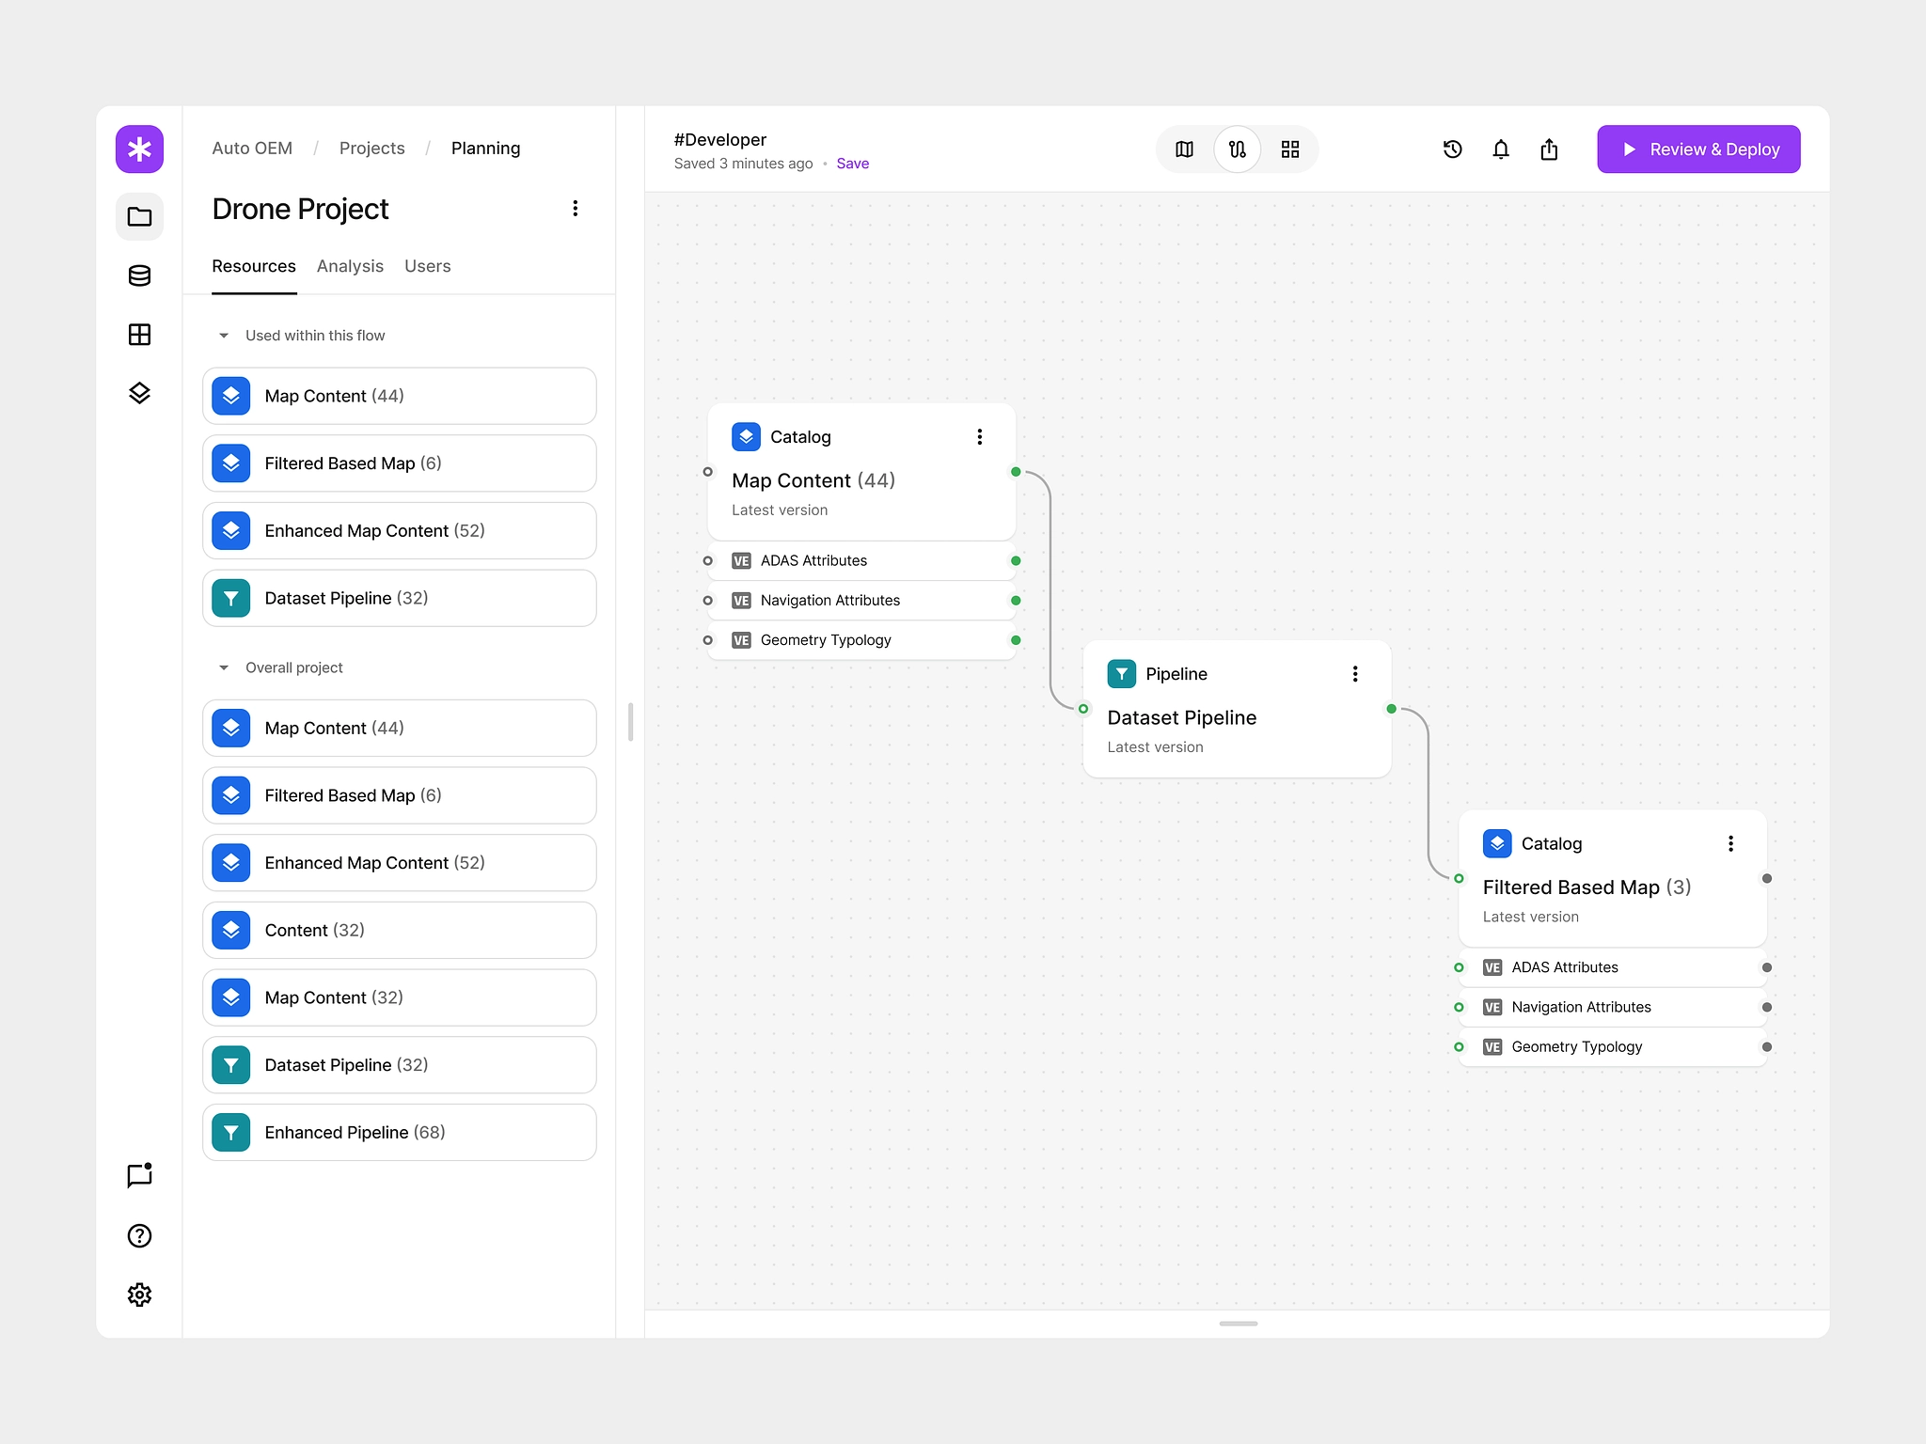Open the layers icon in left sidebar
This screenshot has height=1444, width=1926.
(139, 393)
